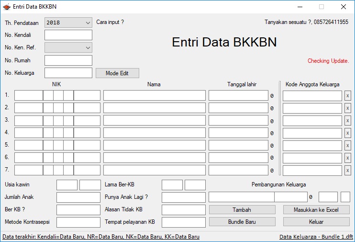
Task: Clear row 4 with its x button
Action: 347,133
